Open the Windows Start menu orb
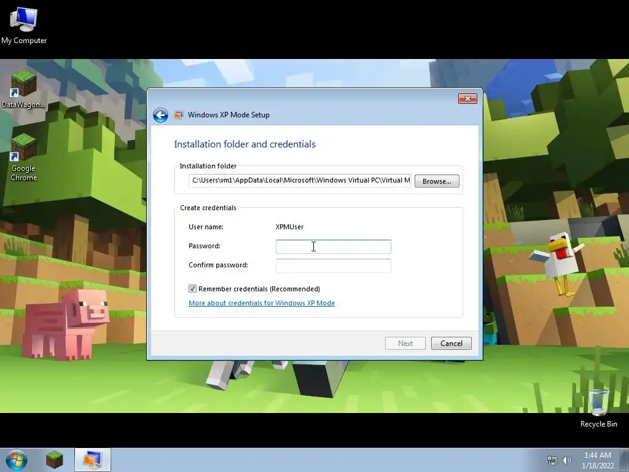Viewport: 629px width, 472px height. [x=17, y=460]
